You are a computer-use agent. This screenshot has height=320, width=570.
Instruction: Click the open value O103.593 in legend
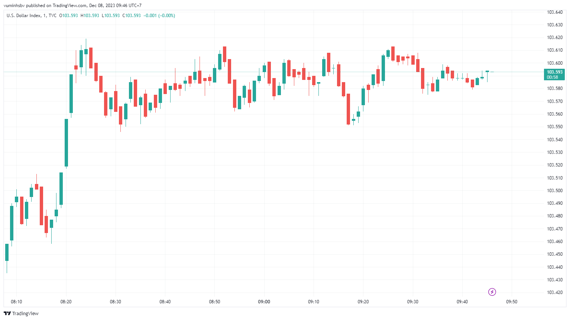coord(69,16)
